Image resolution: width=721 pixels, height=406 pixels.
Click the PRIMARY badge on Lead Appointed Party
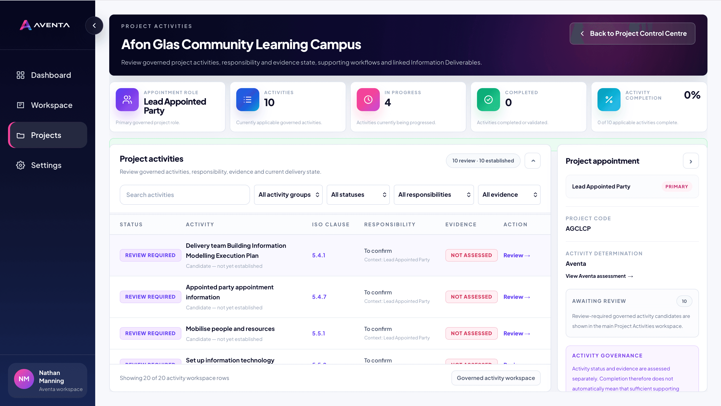coord(676,186)
